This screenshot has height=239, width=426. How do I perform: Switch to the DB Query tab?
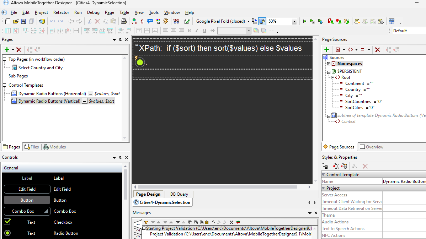[x=179, y=194]
